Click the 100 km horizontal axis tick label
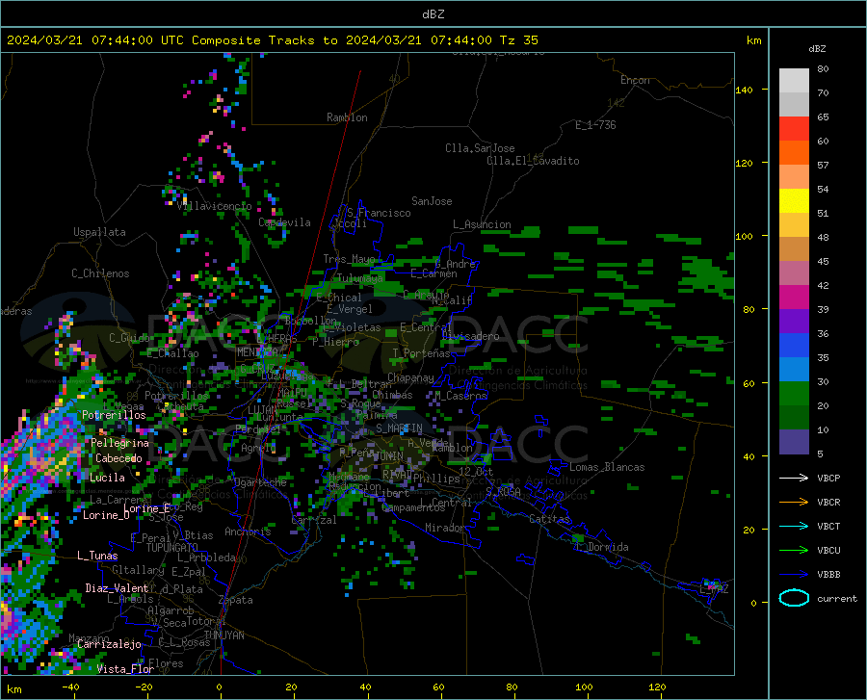This screenshot has width=867, height=700. 584,687
